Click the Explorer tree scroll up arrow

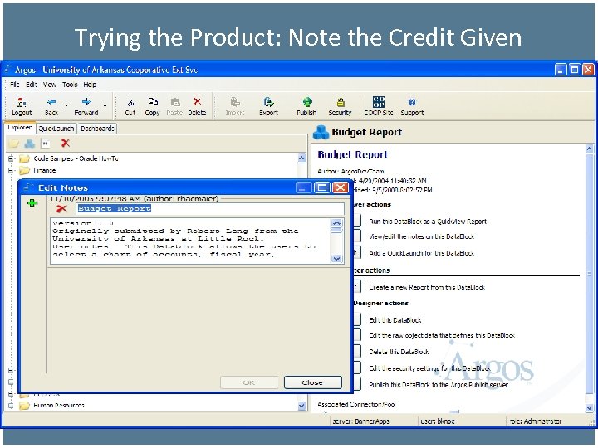(x=301, y=158)
